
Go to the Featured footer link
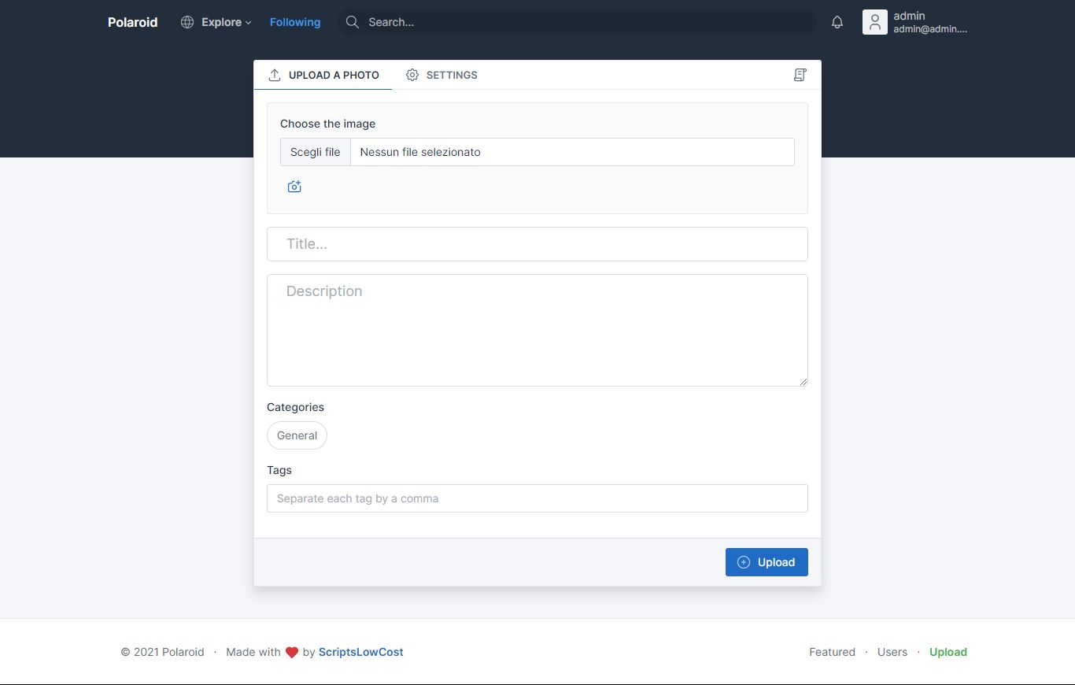pos(832,652)
